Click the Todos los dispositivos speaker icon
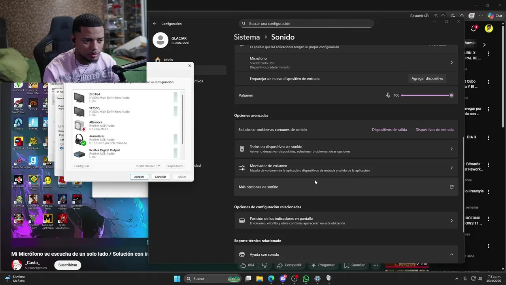 tap(242, 149)
